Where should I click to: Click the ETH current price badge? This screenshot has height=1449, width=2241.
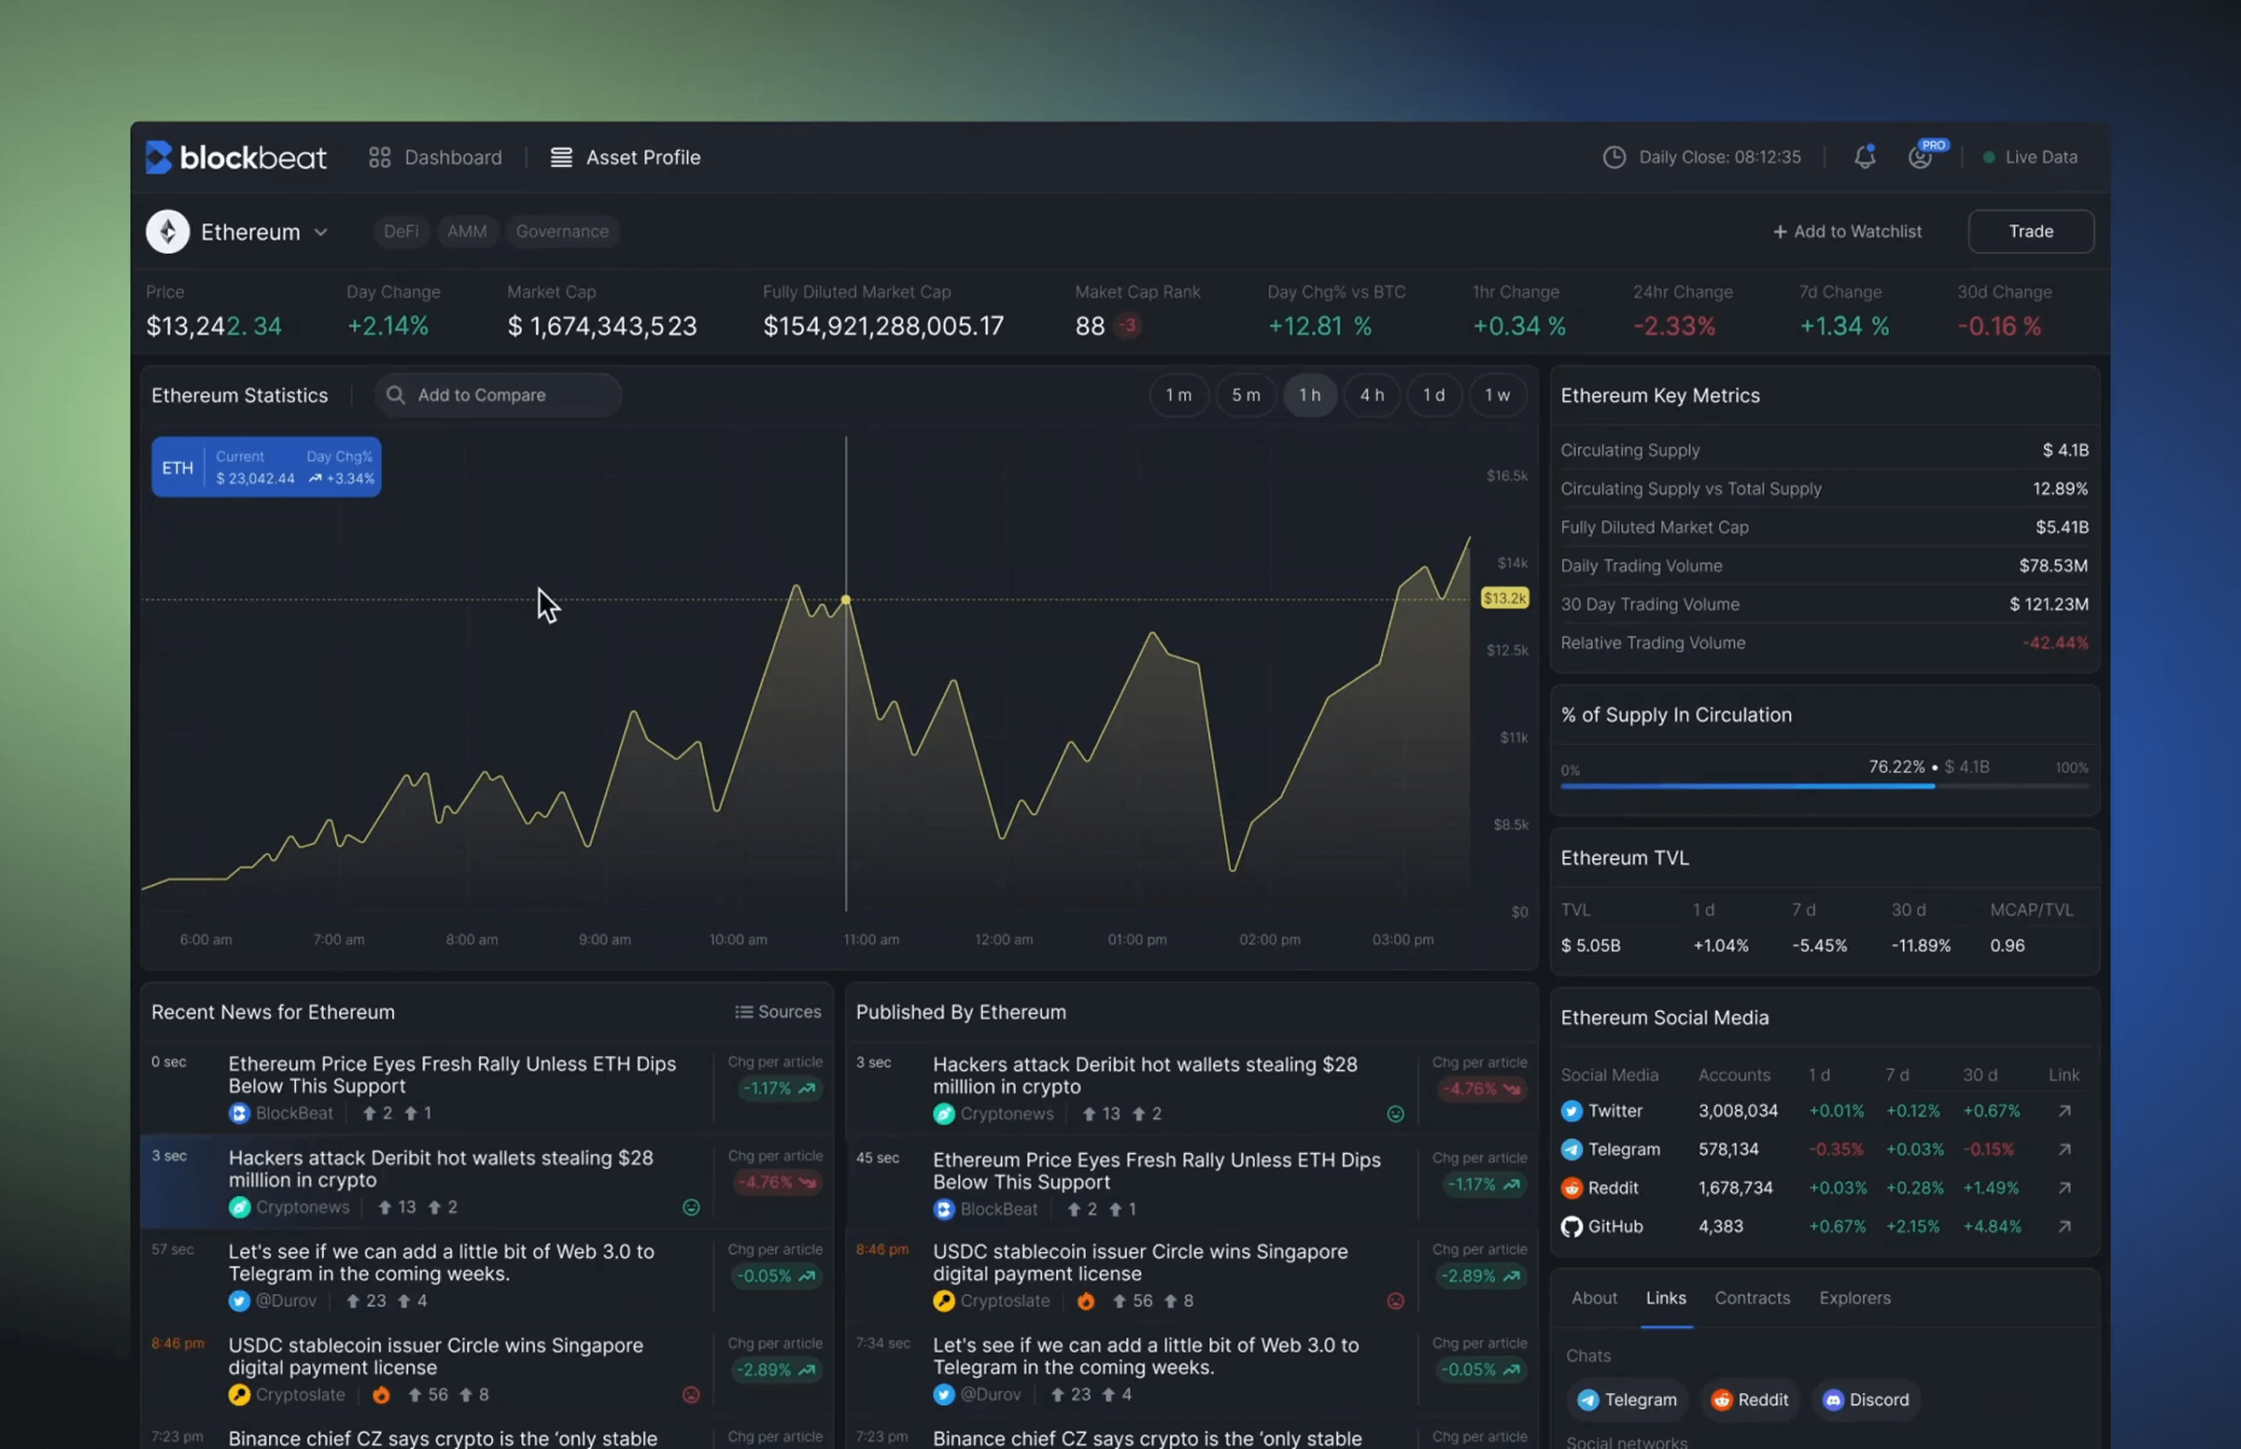coord(266,467)
